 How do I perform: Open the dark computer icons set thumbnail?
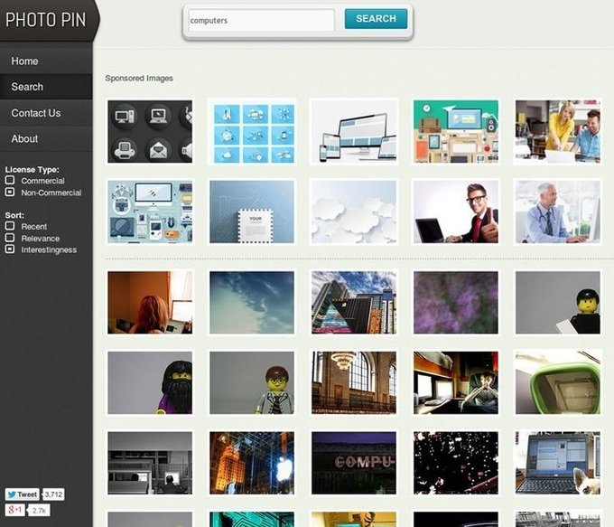(x=150, y=132)
